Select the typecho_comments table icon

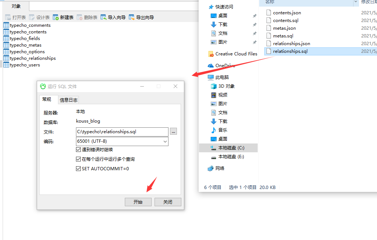click(x=6, y=25)
